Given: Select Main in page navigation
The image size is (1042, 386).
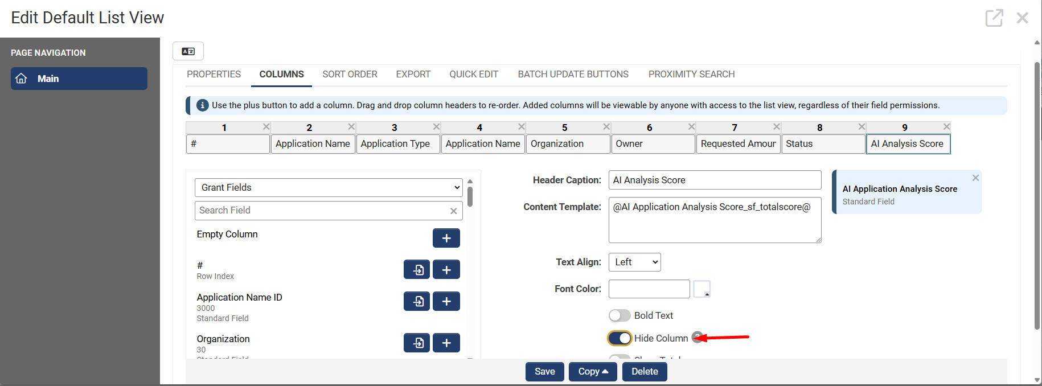Looking at the screenshot, I should tap(79, 79).
